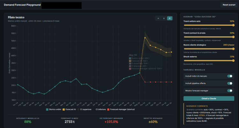
Task: Toggle Mostra forecast manager switch
Action: click(x=230, y=91)
